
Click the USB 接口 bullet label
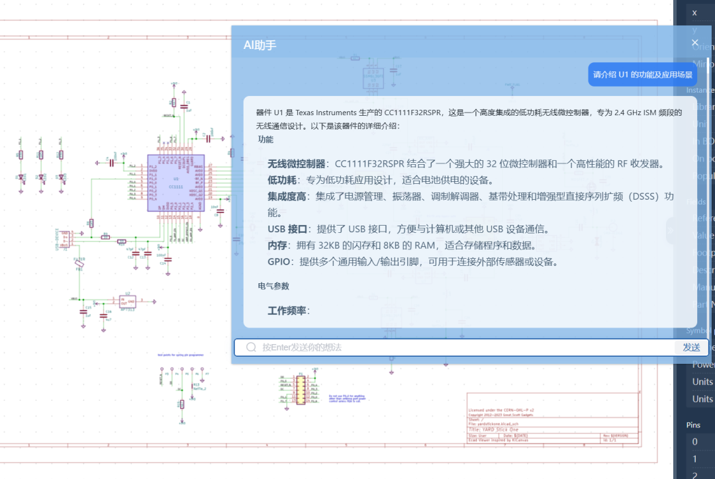pyautogui.click(x=287, y=230)
